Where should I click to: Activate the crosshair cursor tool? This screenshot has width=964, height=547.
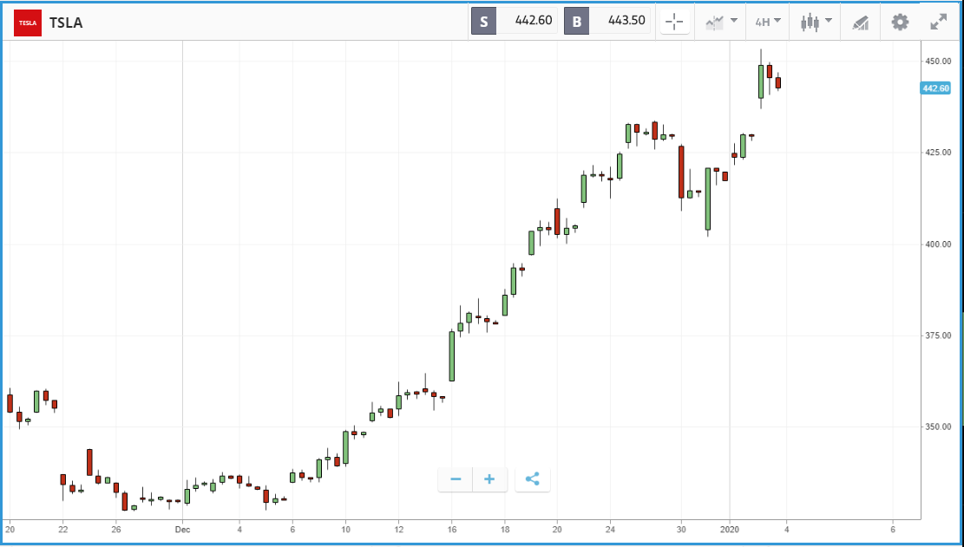(x=674, y=22)
